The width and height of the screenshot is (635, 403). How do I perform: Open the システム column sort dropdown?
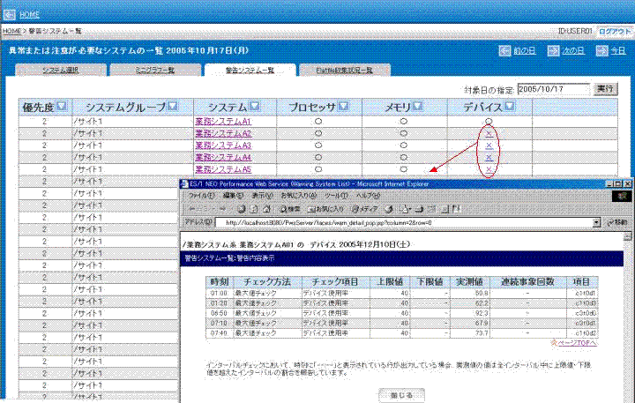click(254, 107)
